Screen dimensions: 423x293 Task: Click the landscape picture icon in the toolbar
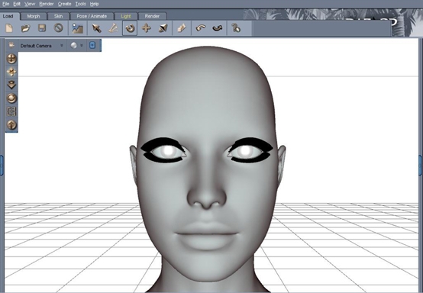point(77,28)
